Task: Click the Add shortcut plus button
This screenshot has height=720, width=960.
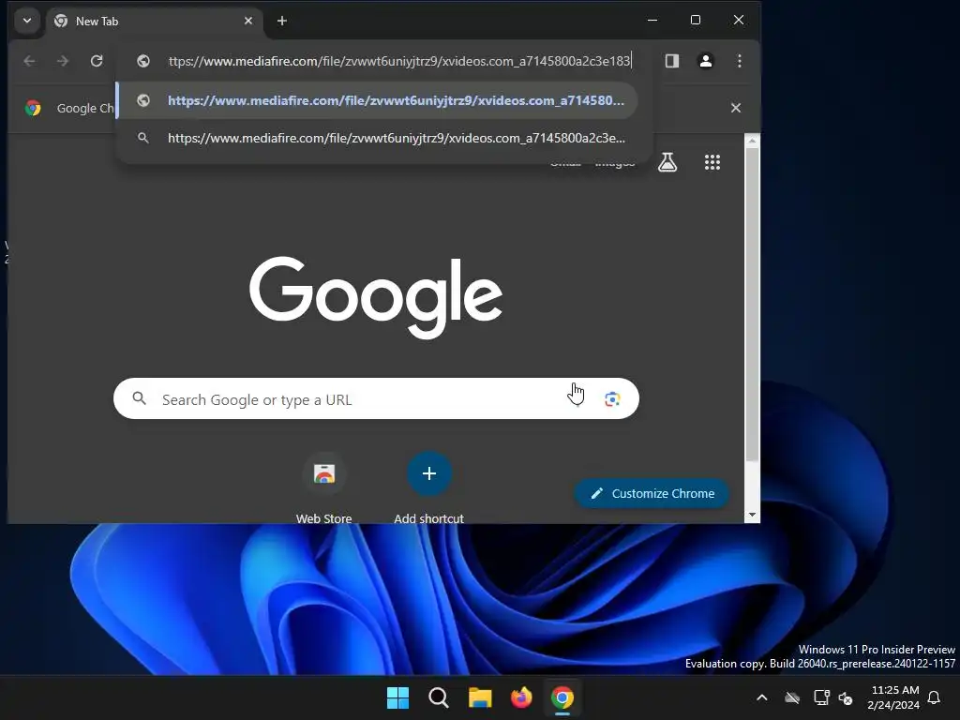Action: coord(429,473)
